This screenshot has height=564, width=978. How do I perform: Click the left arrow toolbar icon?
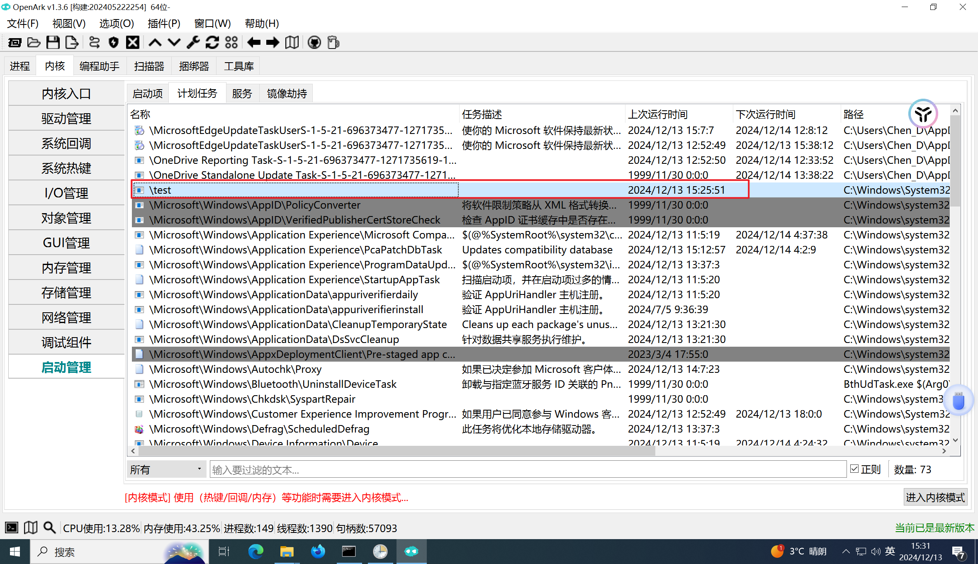253,42
